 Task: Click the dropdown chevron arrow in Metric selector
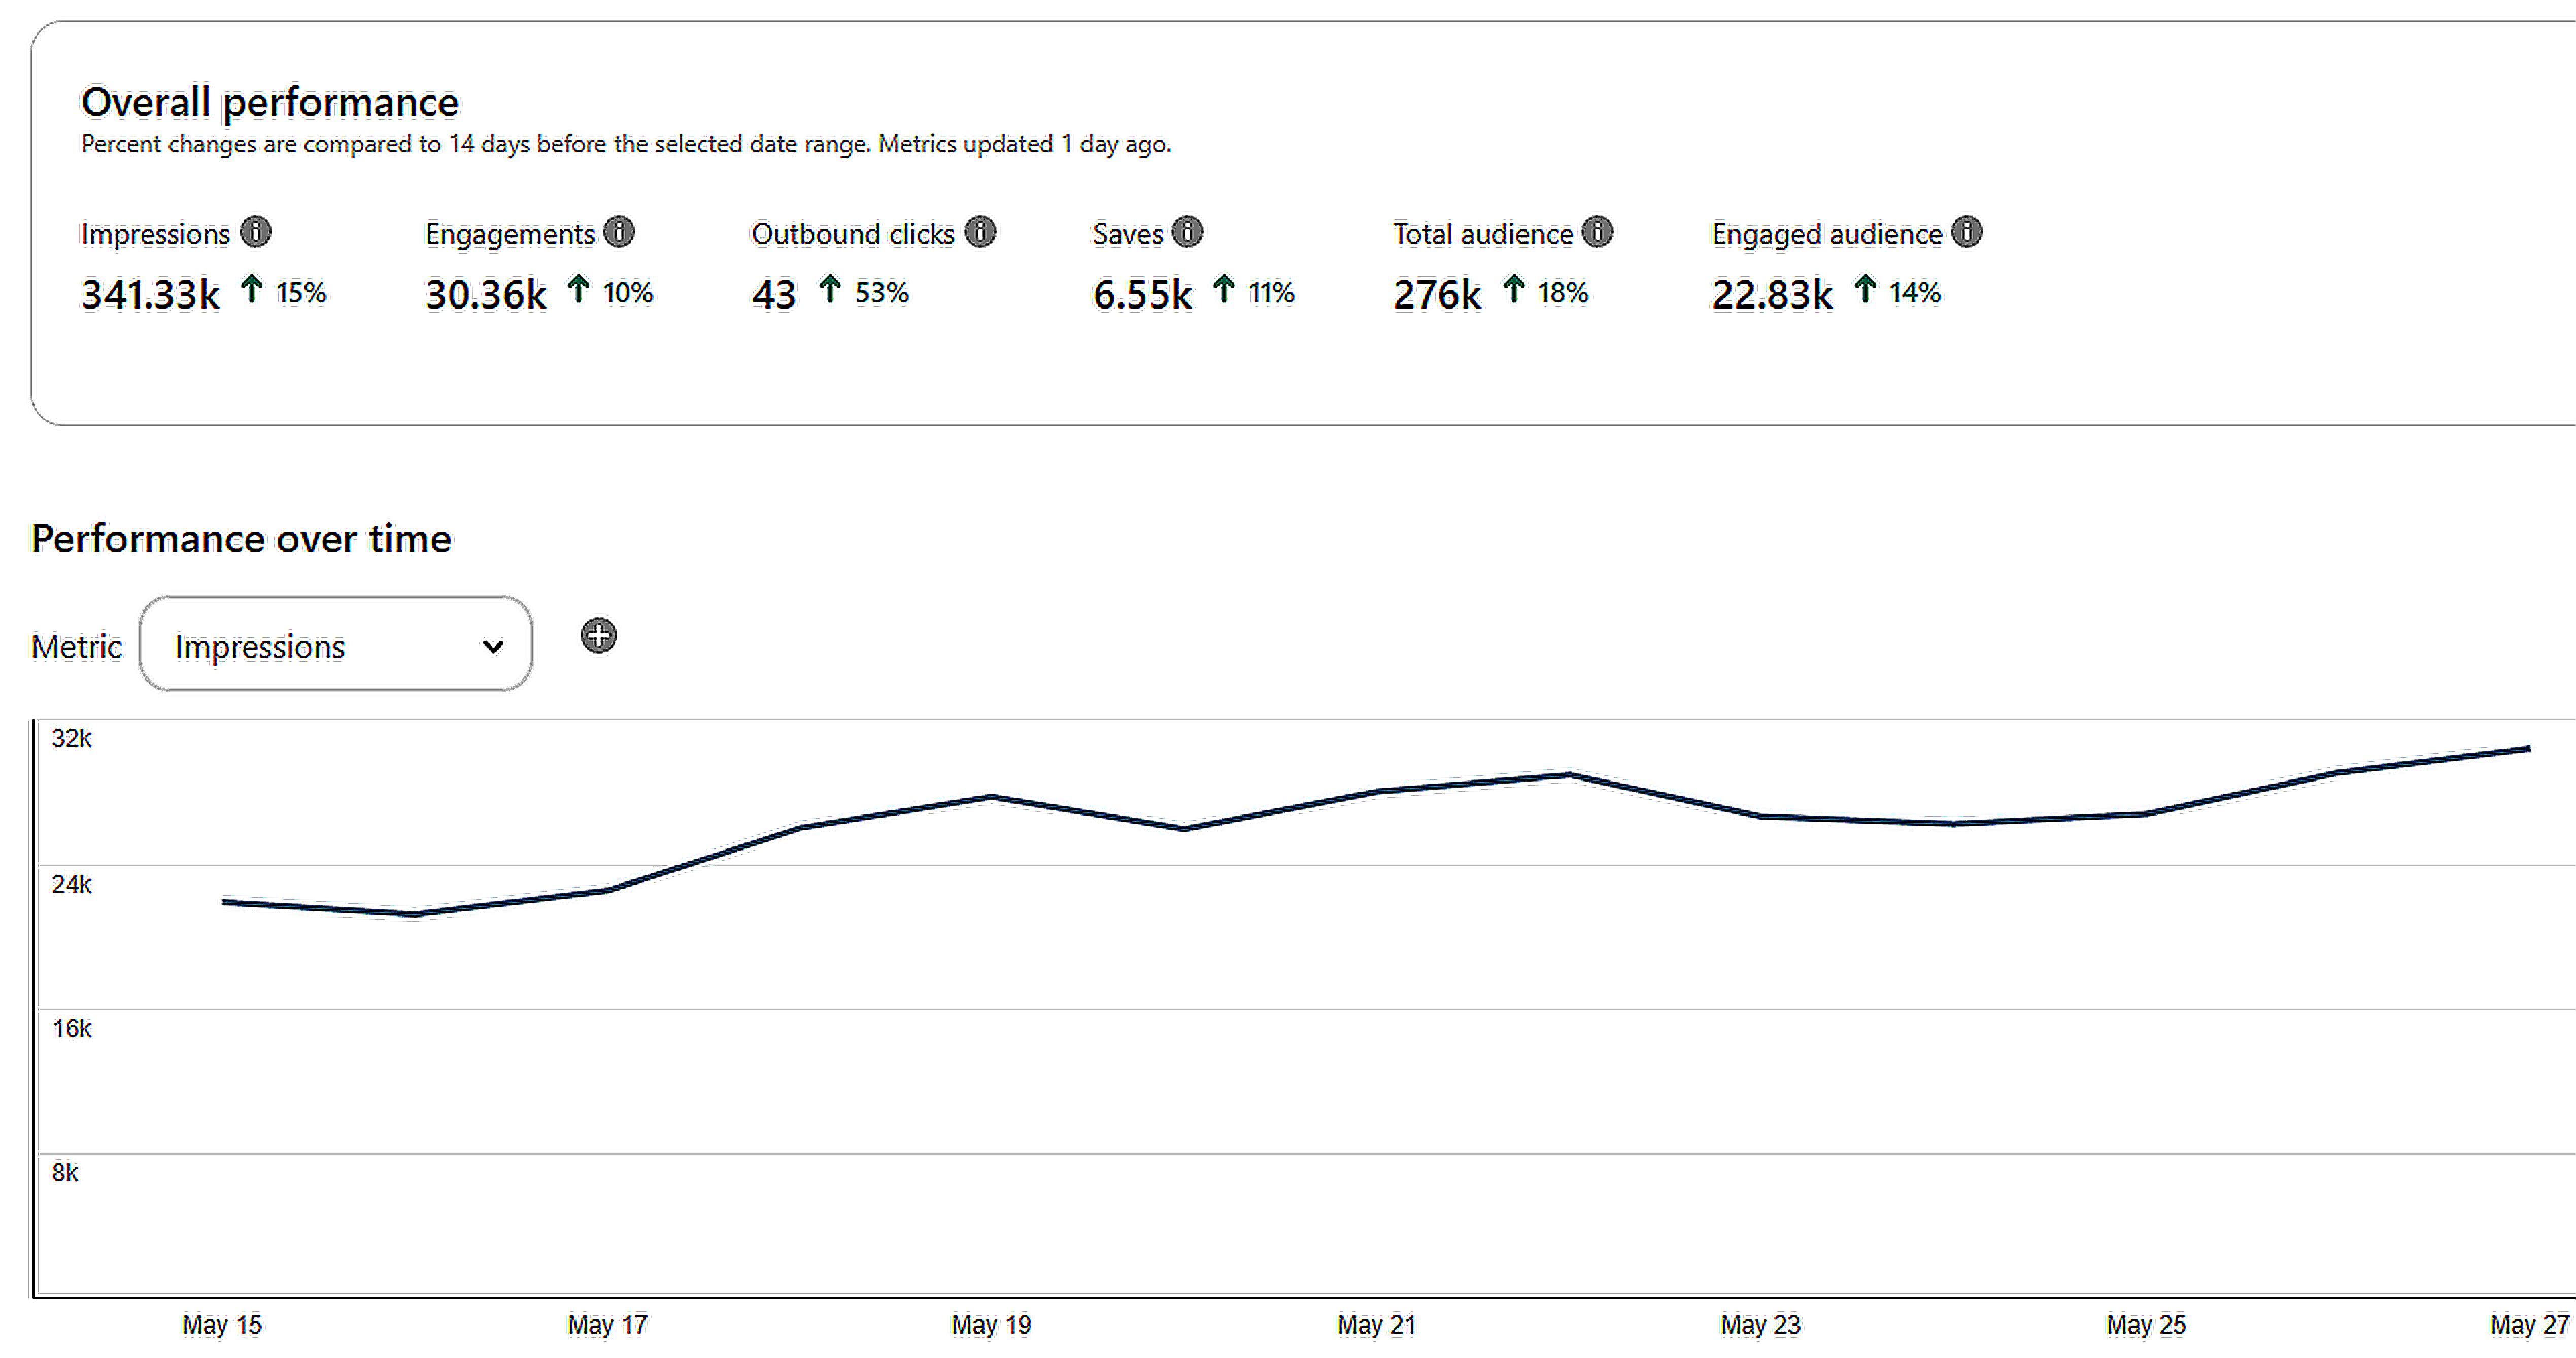(x=493, y=647)
